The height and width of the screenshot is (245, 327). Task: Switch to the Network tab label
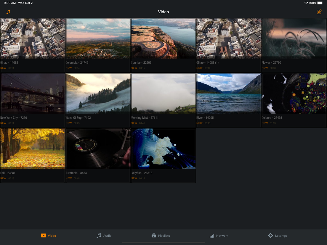point(222,236)
